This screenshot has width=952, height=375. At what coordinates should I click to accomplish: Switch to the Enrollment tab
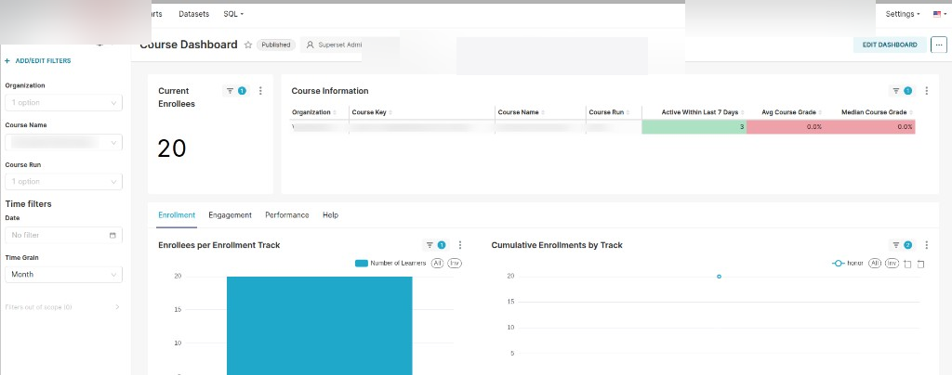177,215
